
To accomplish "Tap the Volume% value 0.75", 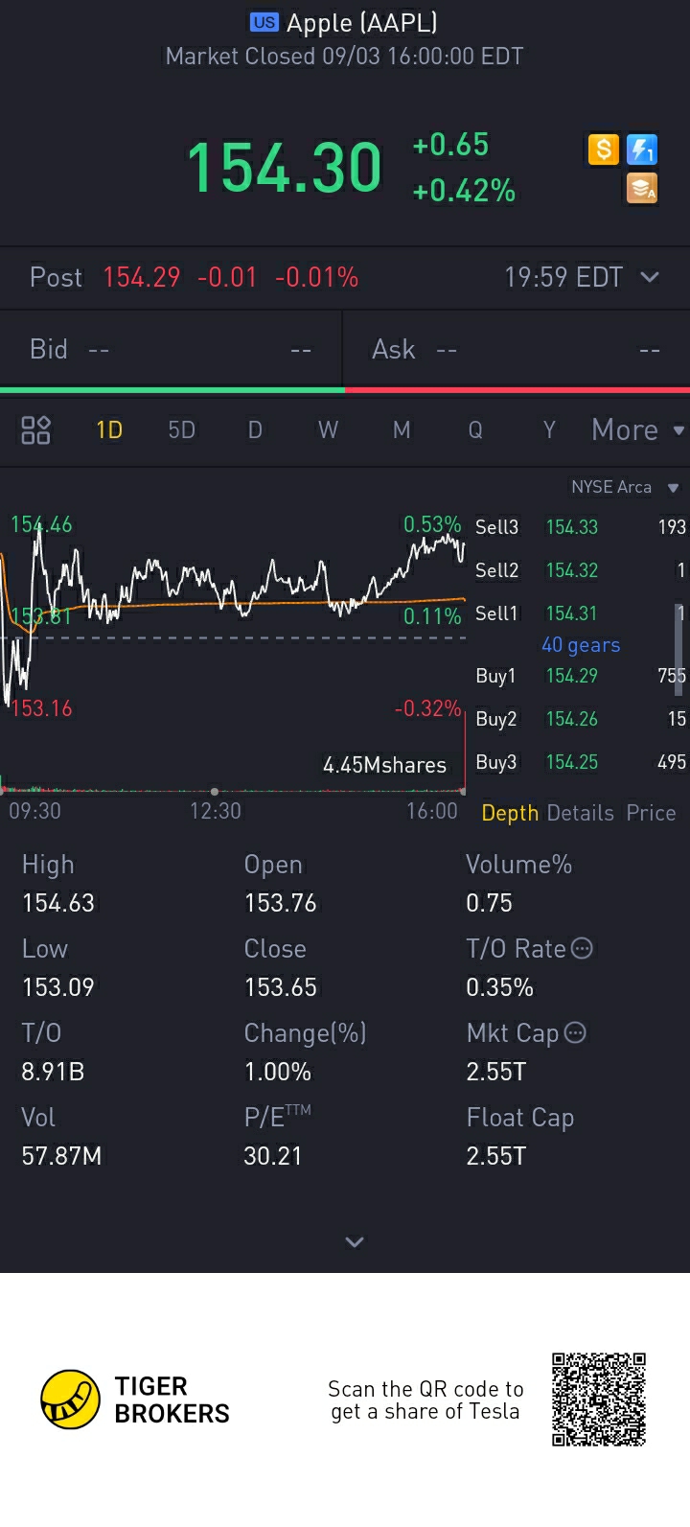I will pos(489,903).
